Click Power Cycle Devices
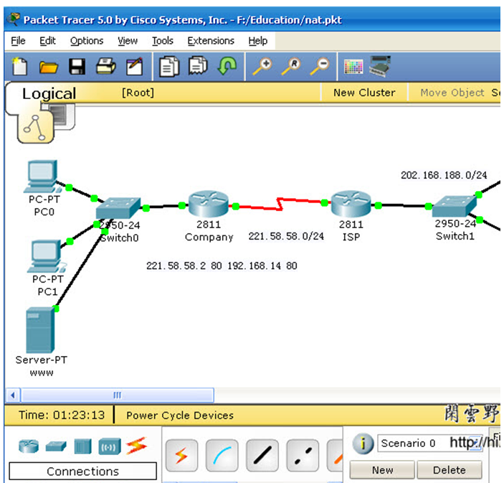This screenshot has width=504, height=483. (x=180, y=416)
